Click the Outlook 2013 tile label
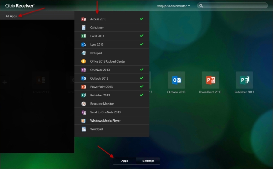The image size is (273, 169). point(176,92)
